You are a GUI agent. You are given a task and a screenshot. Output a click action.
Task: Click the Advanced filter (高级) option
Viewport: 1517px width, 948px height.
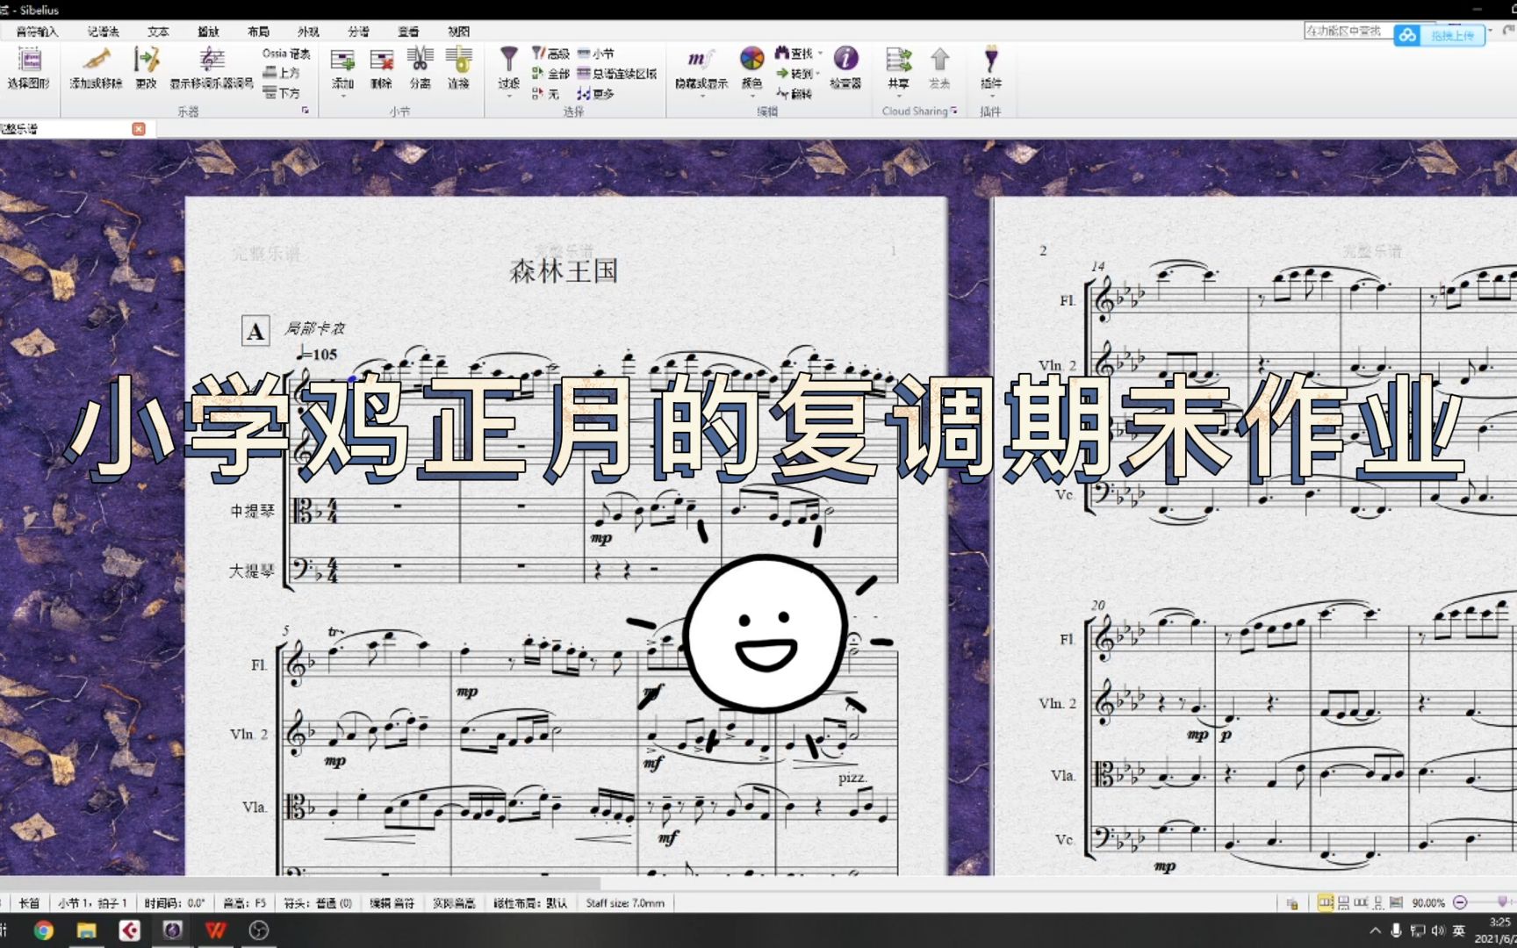pos(550,54)
